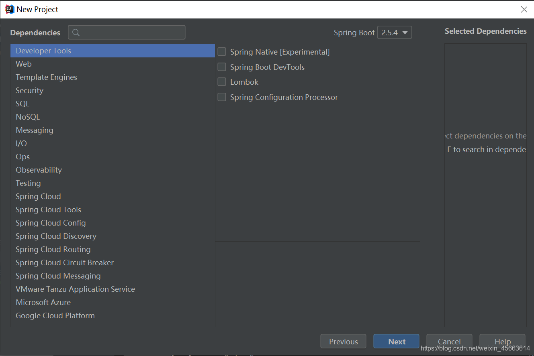Select the Developer Tools category
The height and width of the screenshot is (356, 534).
(113, 51)
